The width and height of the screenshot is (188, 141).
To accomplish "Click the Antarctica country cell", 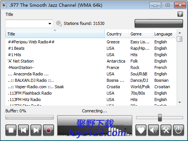I will pyautogui.click(x=116, y=61).
